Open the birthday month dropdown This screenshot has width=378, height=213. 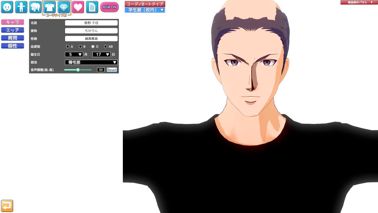74,54
